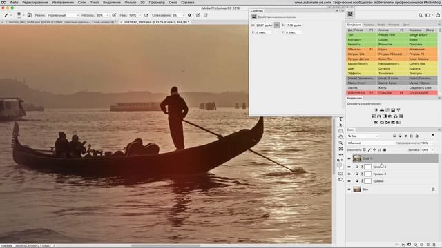Open the Файл menu
The image size is (442, 248).
tap(14, 3)
